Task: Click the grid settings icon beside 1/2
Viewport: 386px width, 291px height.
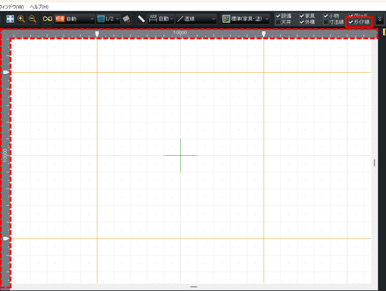Action: click(x=127, y=19)
